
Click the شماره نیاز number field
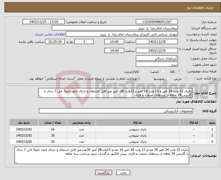(x=157, y=22)
